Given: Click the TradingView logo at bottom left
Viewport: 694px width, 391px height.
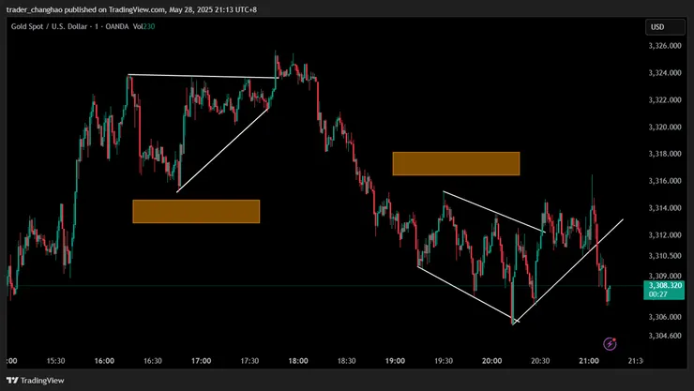Looking at the screenshot, I should [x=36, y=381].
